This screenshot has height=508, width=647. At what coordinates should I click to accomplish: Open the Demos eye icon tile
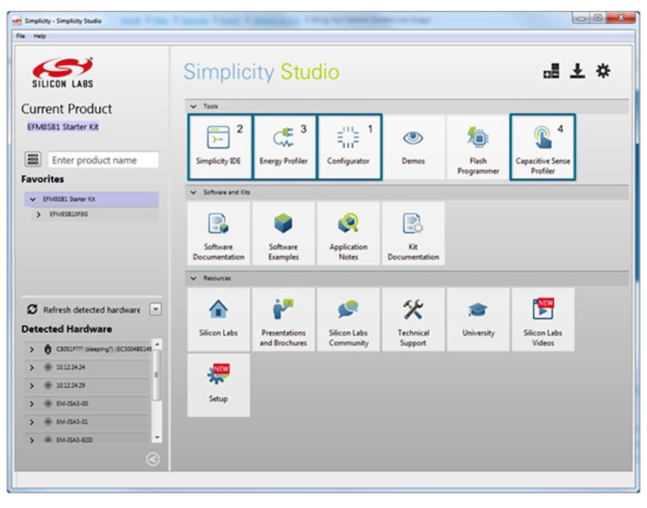[x=413, y=147]
